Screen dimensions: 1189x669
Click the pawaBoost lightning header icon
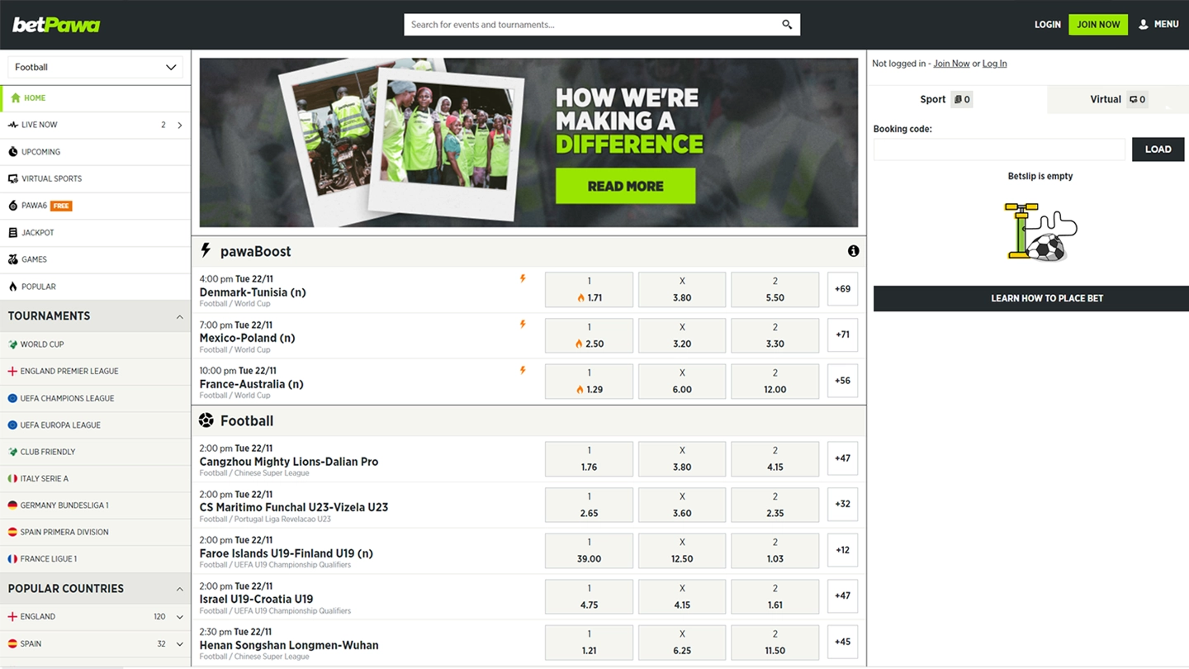click(206, 250)
